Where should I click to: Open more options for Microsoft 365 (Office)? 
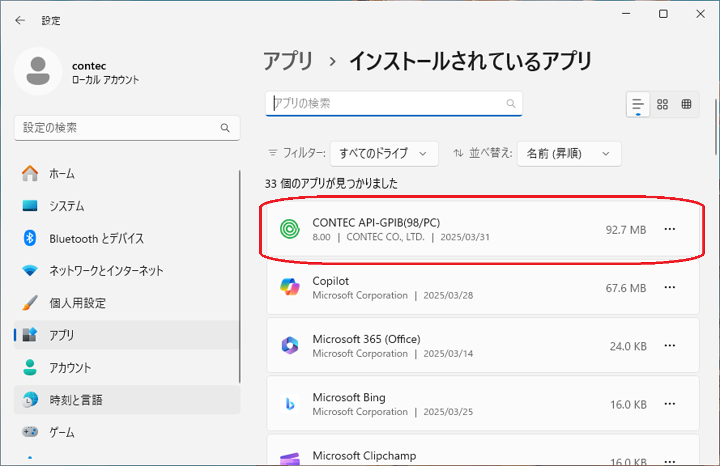[x=670, y=345]
